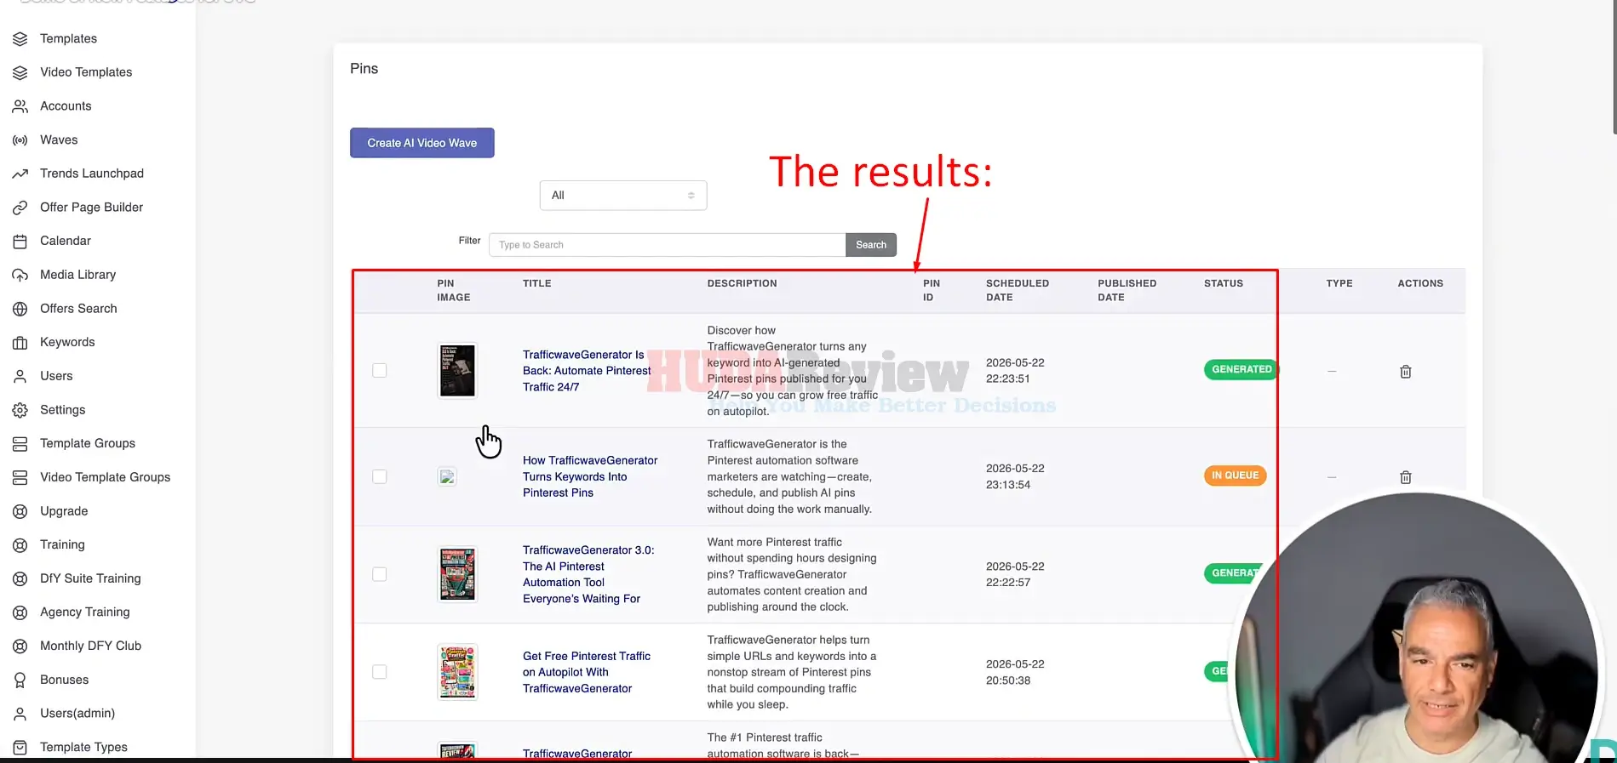The width and height of the screenshot is (1617, 763).
Task: Click the DESCRIPTION column header
Action: (742, 283)
